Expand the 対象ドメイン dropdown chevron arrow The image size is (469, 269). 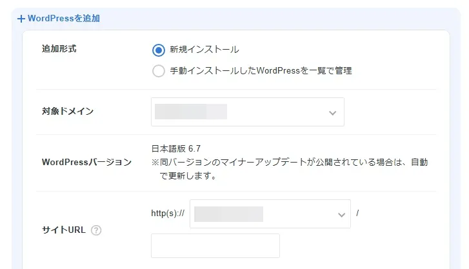333,113
